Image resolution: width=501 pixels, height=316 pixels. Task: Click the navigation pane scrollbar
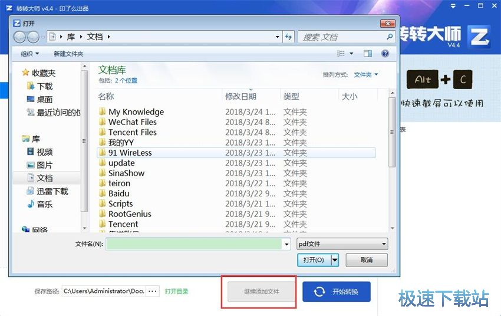[x=84, y=140]
